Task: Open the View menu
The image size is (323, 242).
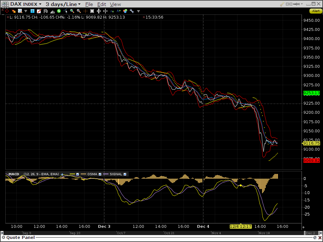Action: [115, 4]
